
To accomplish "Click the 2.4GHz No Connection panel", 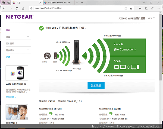I will click(128, 47).
